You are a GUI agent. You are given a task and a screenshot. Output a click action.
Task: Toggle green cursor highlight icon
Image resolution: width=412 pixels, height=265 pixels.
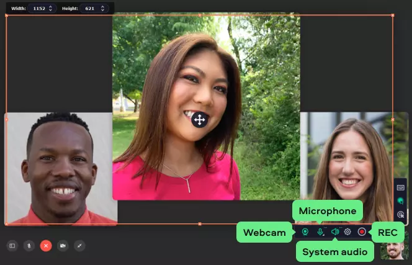(x=400, y=201)
